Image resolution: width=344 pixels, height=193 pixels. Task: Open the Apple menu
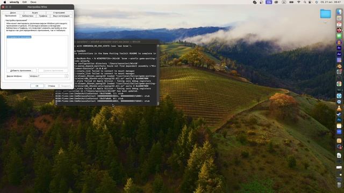click(x=5, y=2)
